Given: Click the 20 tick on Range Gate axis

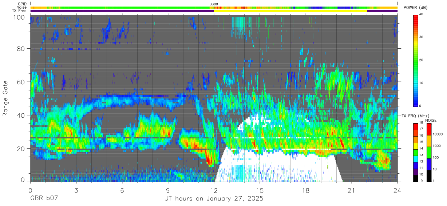Looking at the screenshot, I should point(21,149).
